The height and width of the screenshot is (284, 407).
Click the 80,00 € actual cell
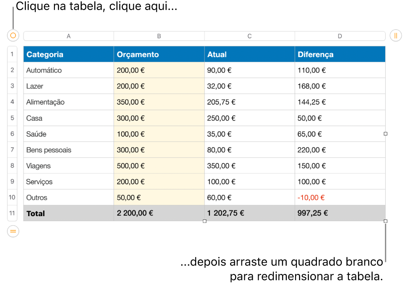(249, 150)
